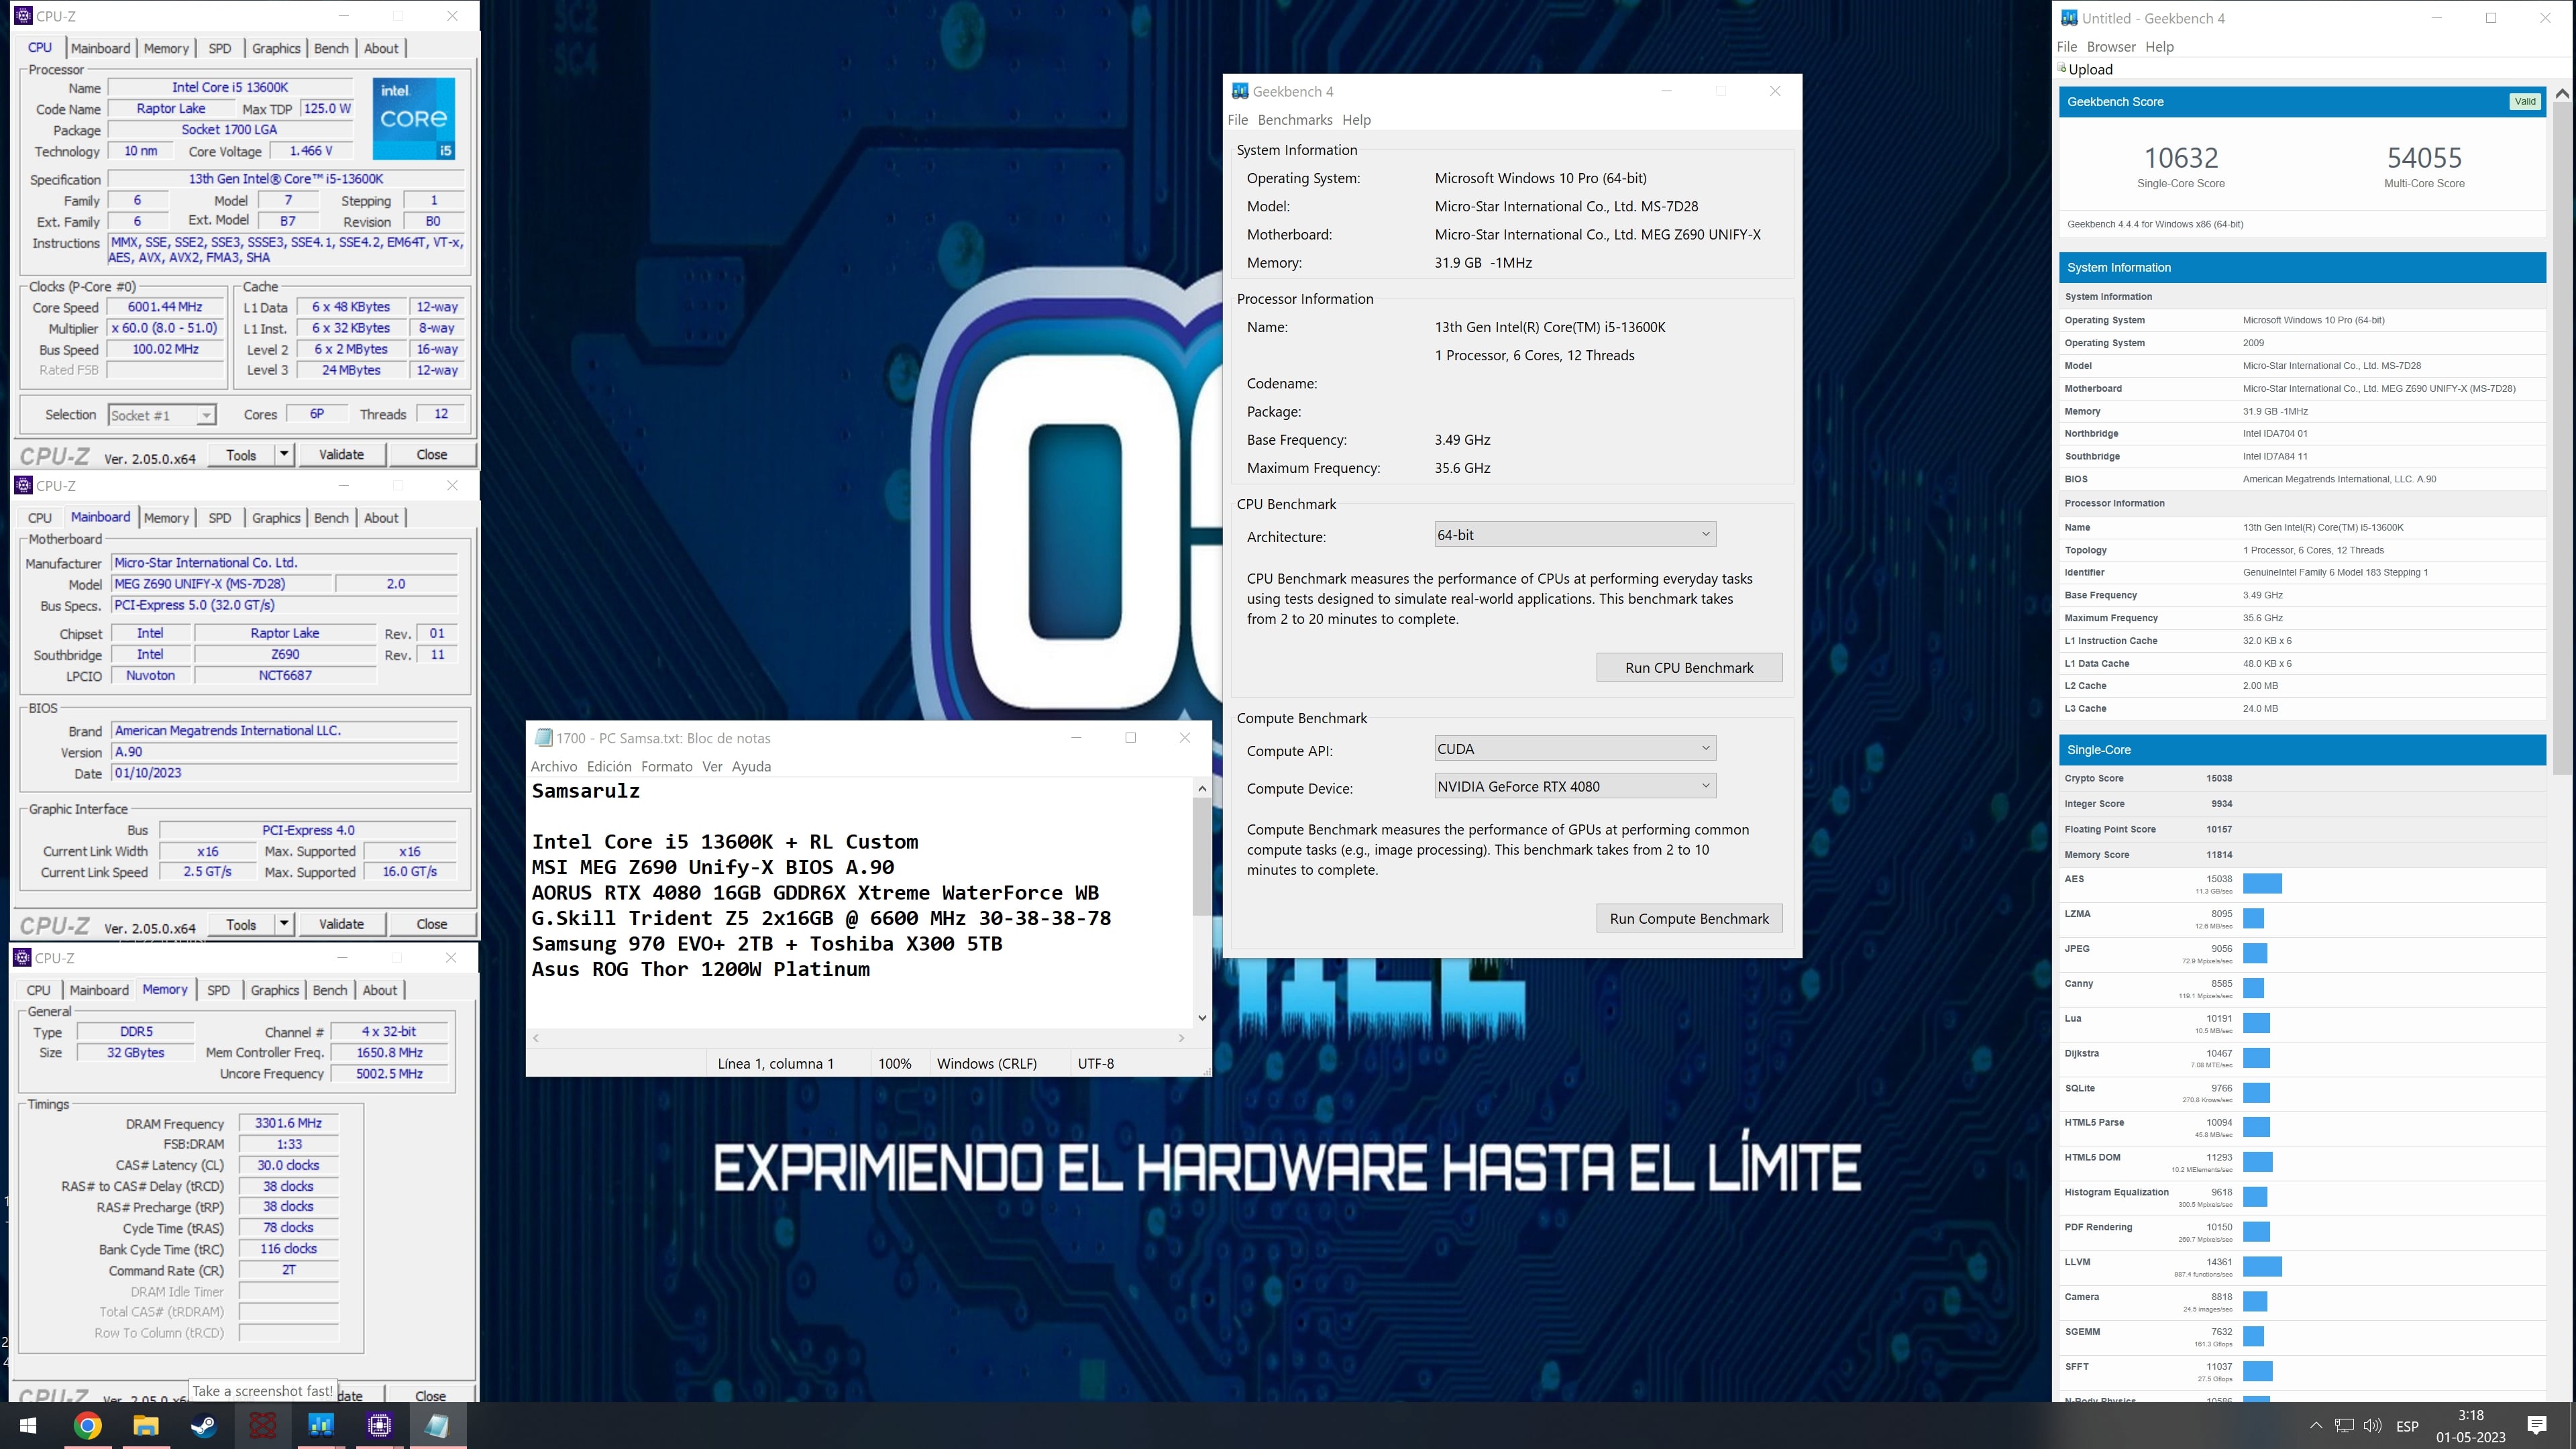Click the Notepad UTF-8 status bar entry

tap(1096, 1064)
